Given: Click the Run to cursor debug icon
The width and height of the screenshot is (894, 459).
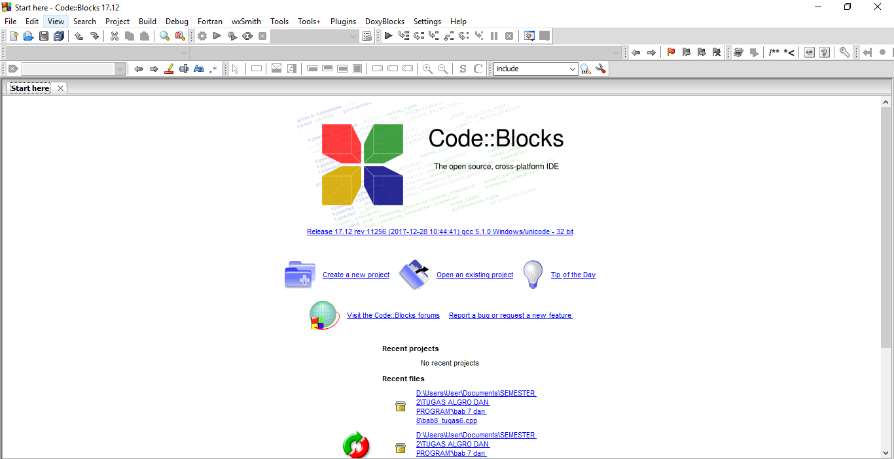Looking at the screenshot, I should coord(403,36).
